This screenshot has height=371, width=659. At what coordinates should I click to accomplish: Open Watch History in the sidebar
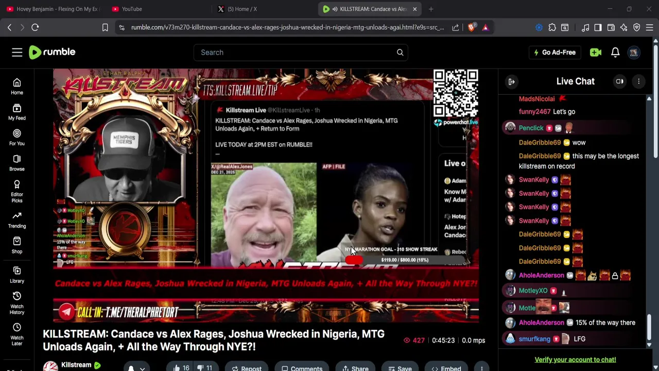pyautogui.click(x=17, y=303)
